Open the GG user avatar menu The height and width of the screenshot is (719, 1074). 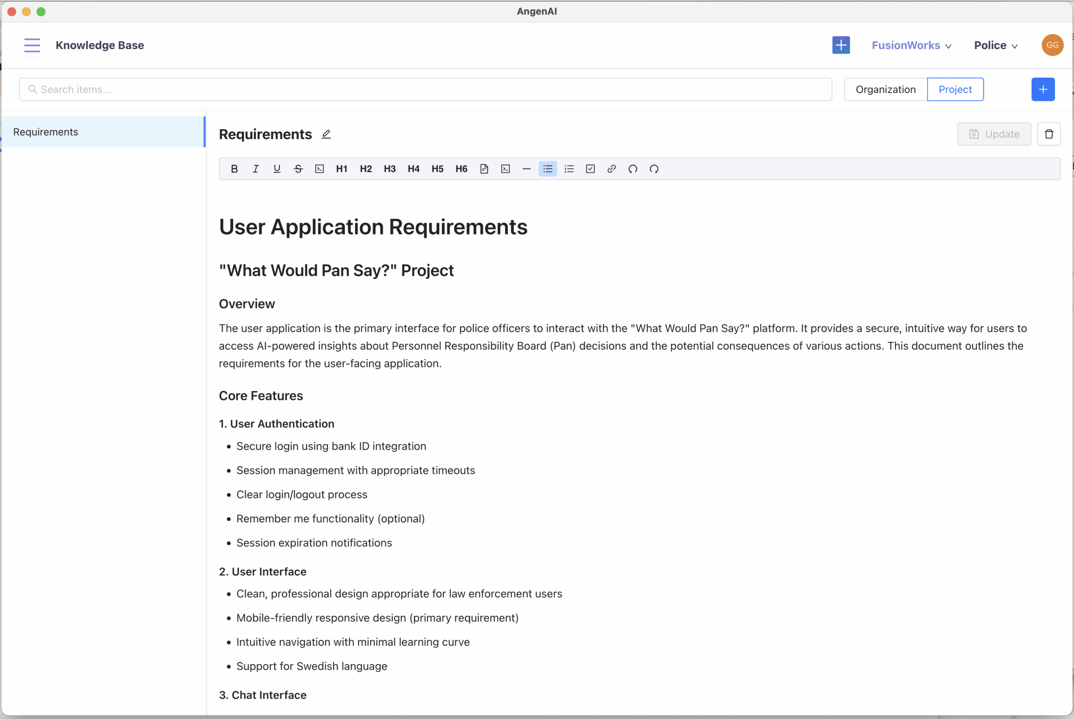click(1052, 45)
